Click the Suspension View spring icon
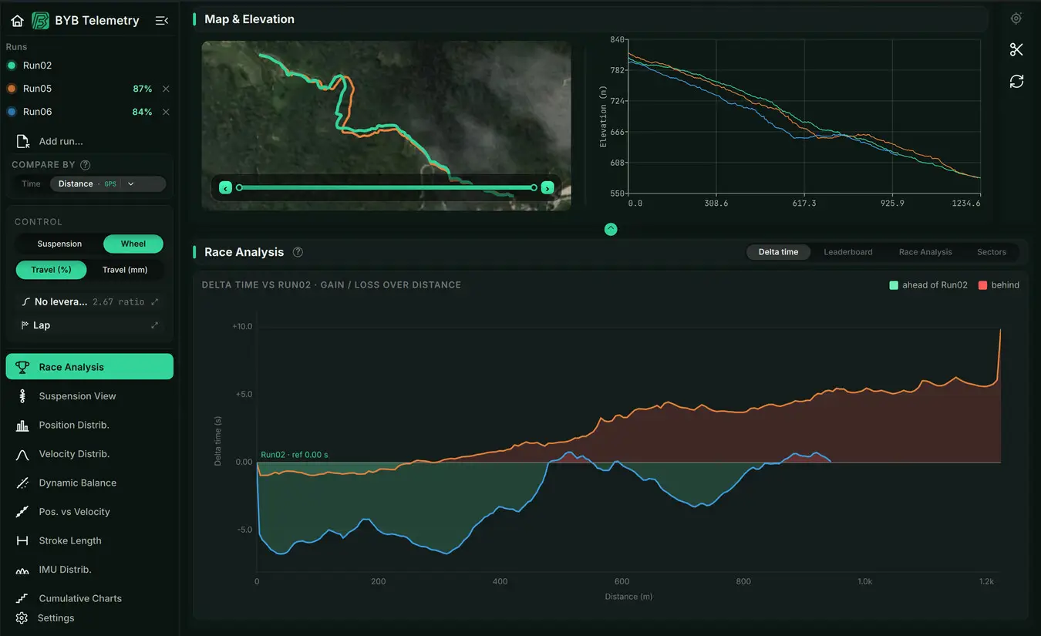The width and height of the screenshot is (1041, 636). (x=22, y=396)
